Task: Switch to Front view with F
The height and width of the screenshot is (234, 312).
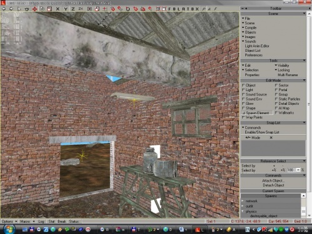Action: click(170, 9)
